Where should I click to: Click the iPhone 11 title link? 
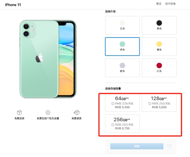point(13,5)
